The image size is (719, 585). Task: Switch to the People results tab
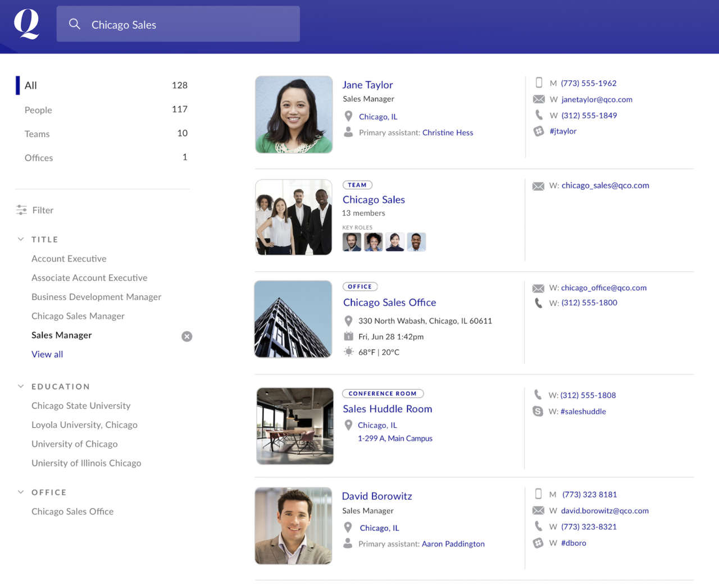point(38,110)
